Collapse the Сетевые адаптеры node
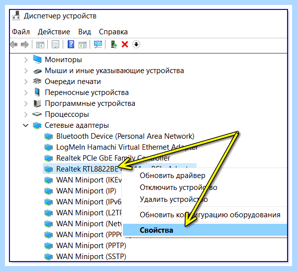The image size is (297, 271). tap(25, 125)
